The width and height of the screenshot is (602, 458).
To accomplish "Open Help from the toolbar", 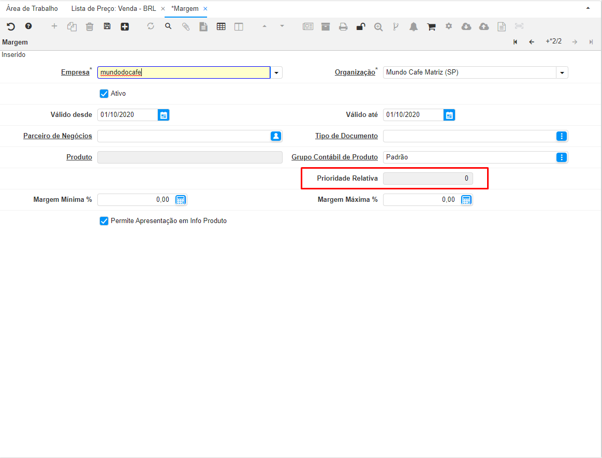I will (x=28, y=26).
